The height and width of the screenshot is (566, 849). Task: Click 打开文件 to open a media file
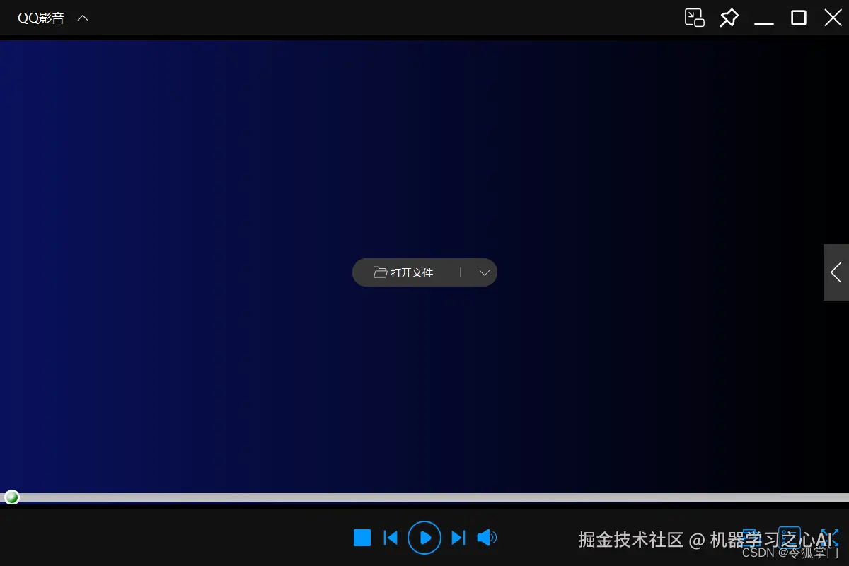[x=412, y=272]
